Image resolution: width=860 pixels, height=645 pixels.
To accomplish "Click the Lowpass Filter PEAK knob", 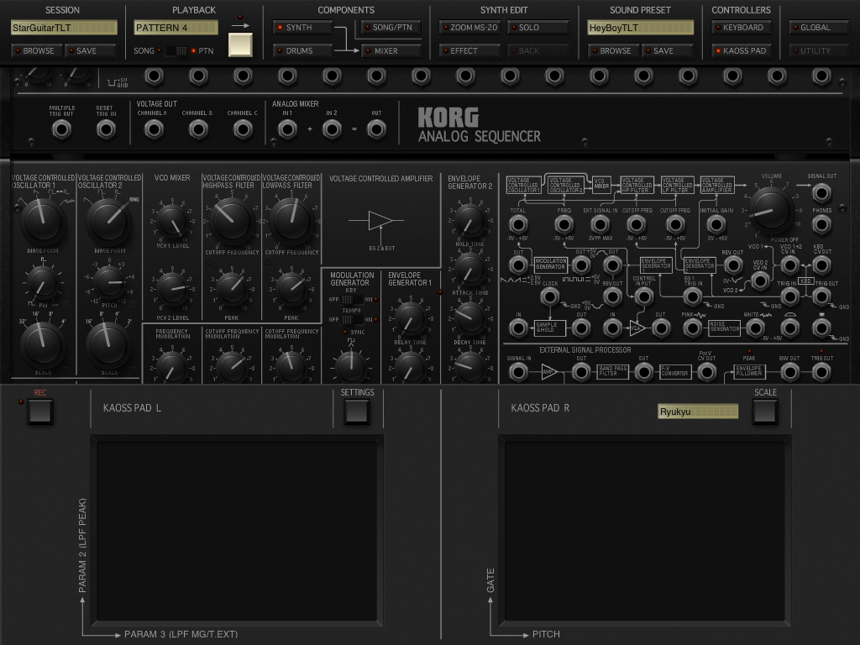I will click(291, 289).
